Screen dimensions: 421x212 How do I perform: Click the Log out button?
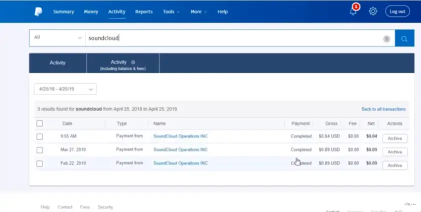(397, 11)
